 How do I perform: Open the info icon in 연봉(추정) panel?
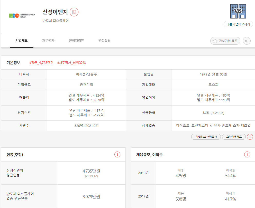[x=117, y=154]
